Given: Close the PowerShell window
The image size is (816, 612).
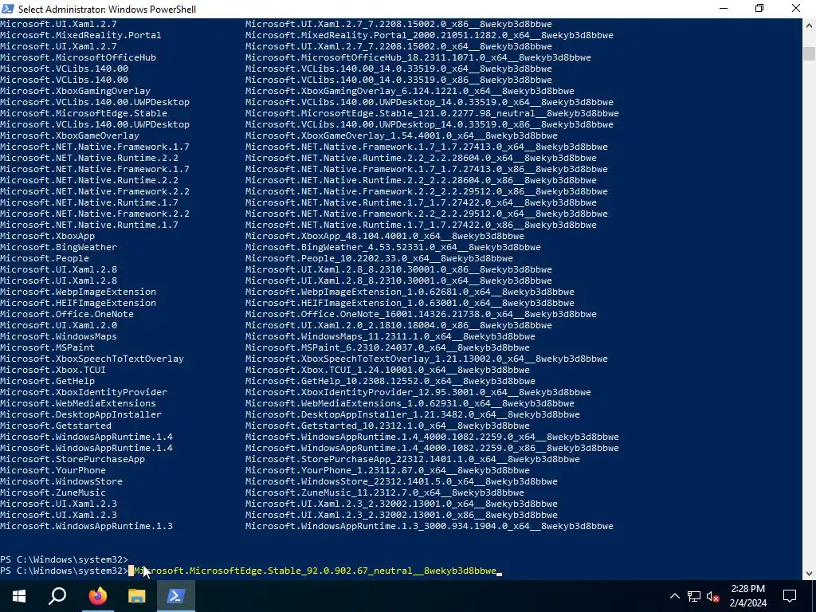Looking at the screenshot, I should [x=796, y=9].
